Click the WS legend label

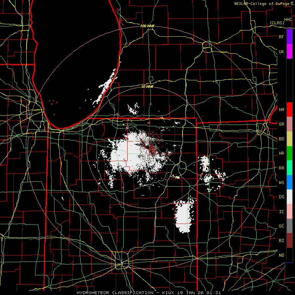click(281, 183)
